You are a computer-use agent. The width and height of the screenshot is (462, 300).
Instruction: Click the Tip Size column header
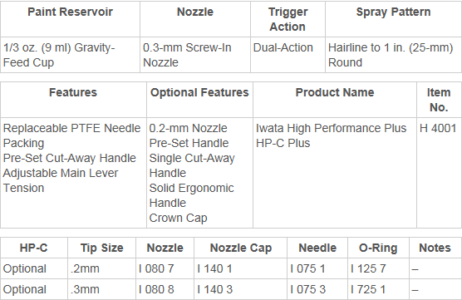click(102, 248)
